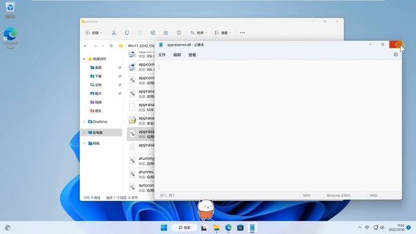
Task: Select arunres file in Explorer list
Action: point(141,174)
